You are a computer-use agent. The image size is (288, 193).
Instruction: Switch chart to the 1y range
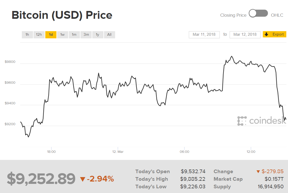coord(98,35)
